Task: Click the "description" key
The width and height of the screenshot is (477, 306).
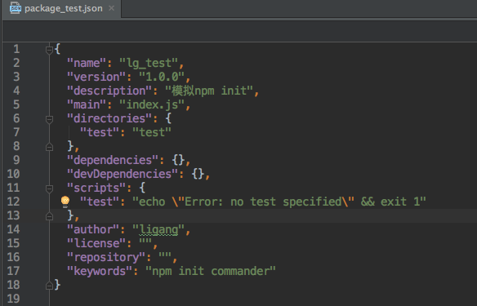Action: click(109, 91)
